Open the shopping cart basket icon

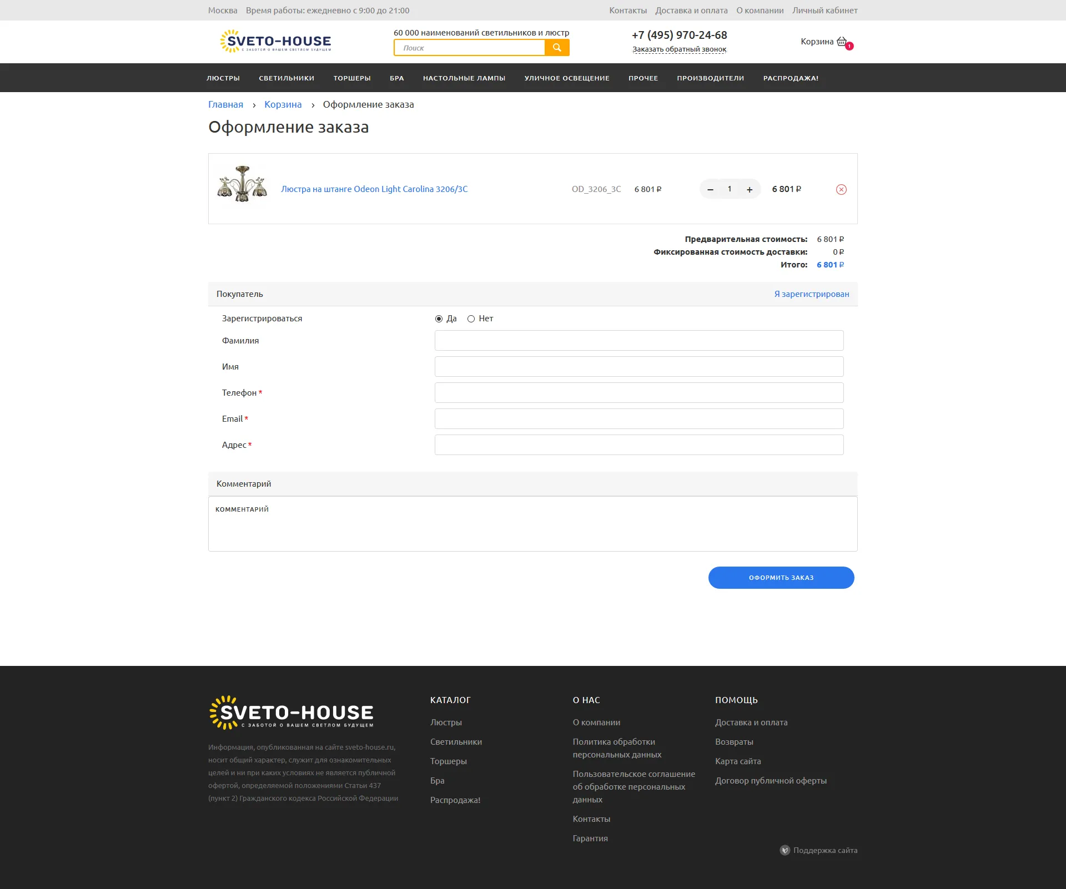(x=842, y=42)
